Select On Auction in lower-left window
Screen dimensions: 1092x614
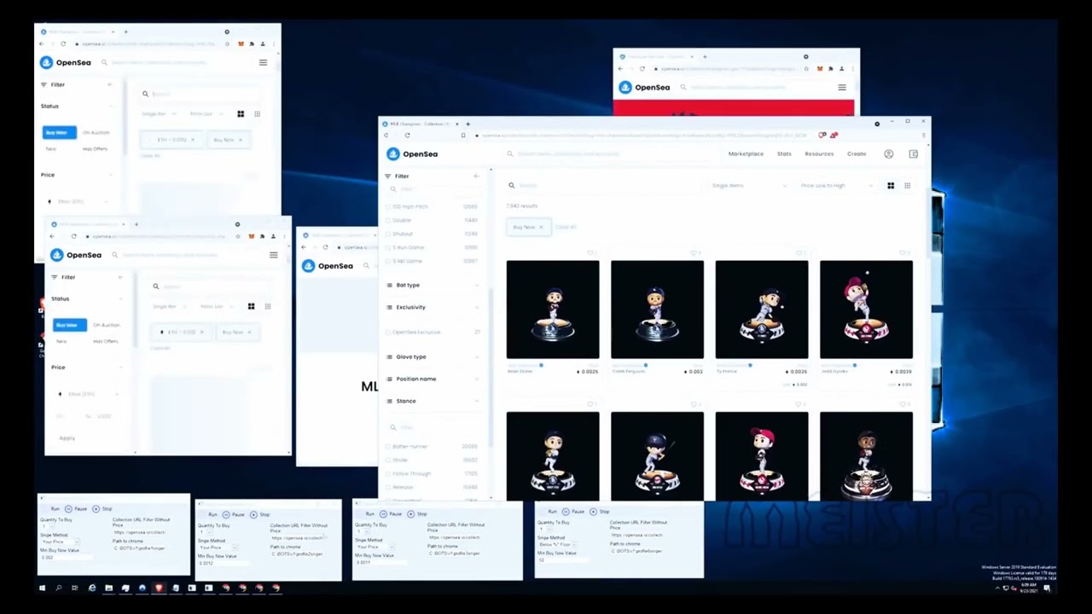click(106, 325)
